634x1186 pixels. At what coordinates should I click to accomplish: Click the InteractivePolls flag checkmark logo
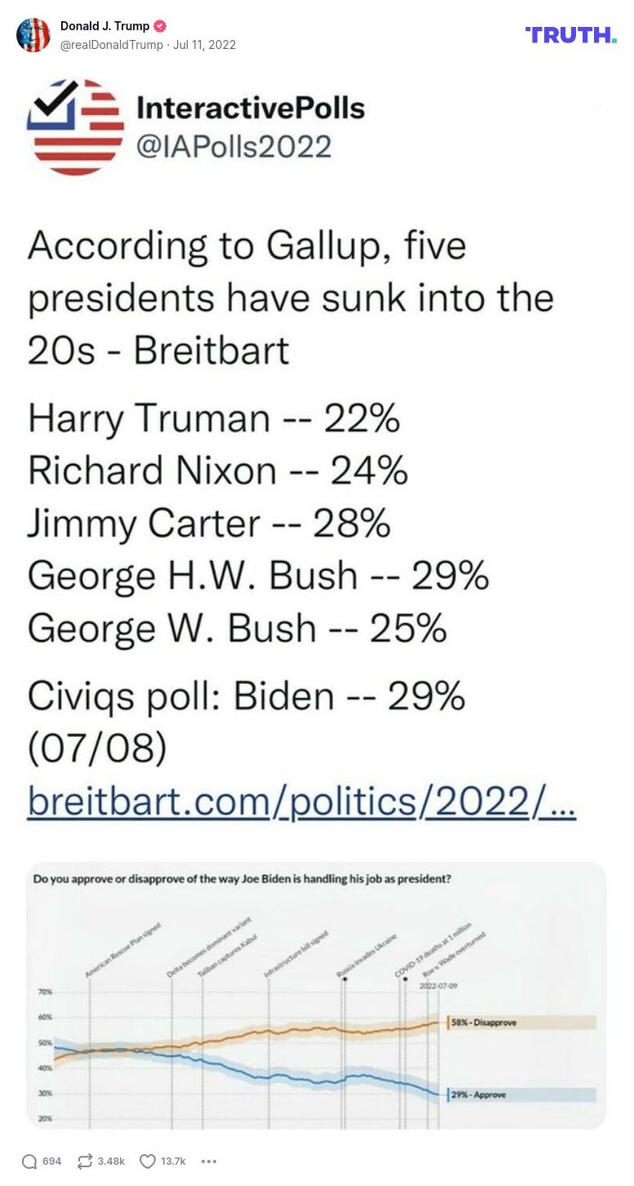(x=75, y=127)
